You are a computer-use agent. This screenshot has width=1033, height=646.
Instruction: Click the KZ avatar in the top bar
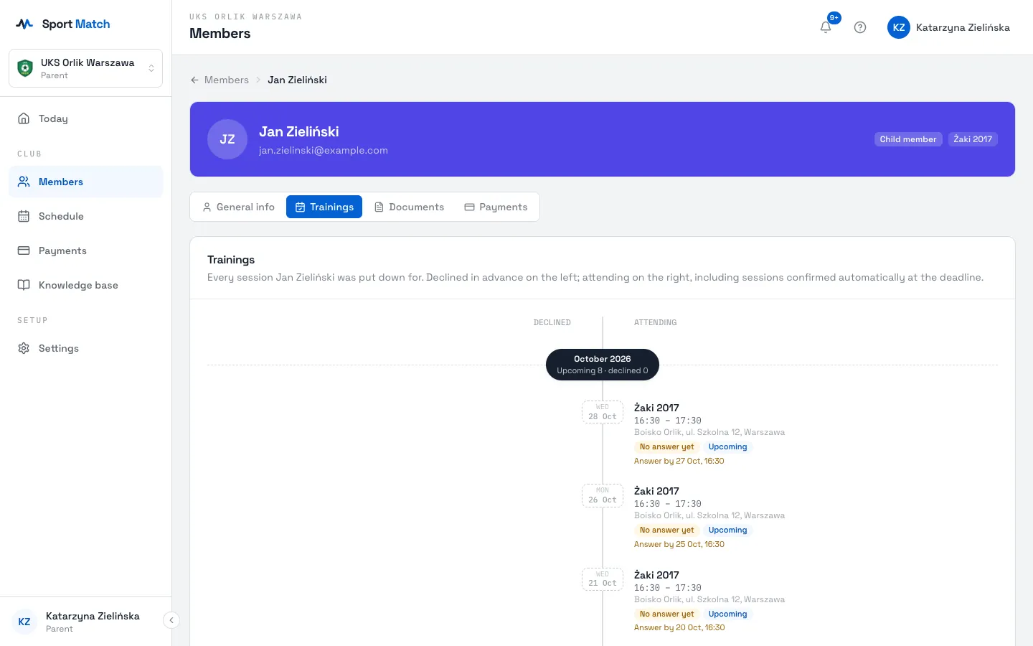(x=899, y=27)
